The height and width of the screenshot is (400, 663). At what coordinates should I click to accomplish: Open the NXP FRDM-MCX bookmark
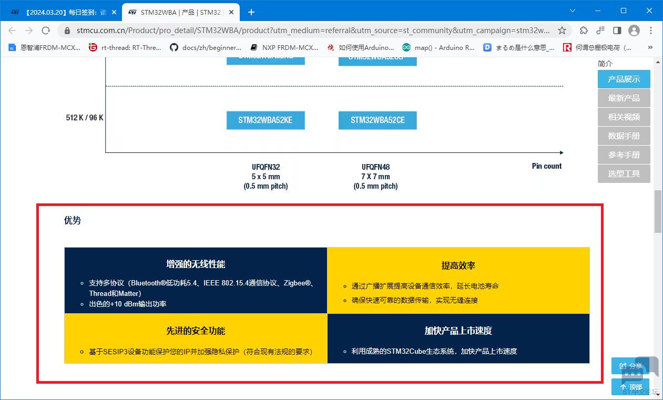[x=284, y=47]
